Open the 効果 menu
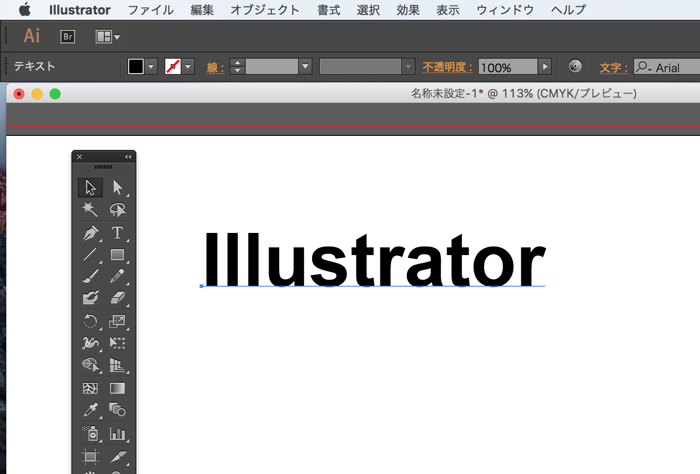The width and height of the screenshot is (700, 474). 408,10
